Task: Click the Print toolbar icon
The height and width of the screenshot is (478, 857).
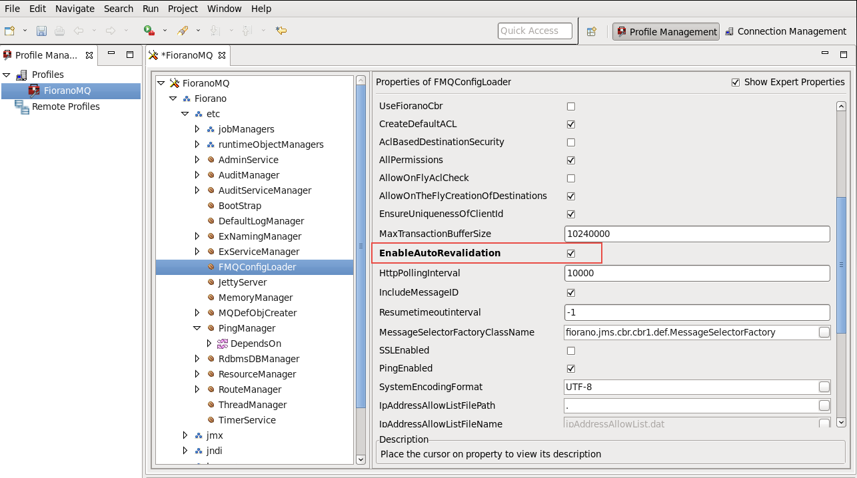Action: tap(59, 31)
